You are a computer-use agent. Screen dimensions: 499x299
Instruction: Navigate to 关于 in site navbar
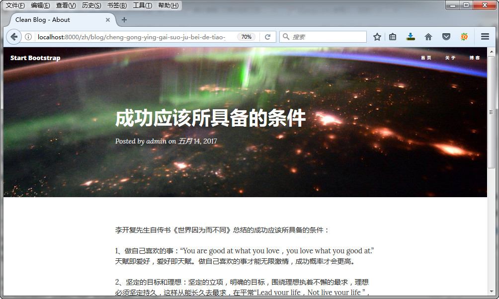point(450,58)
